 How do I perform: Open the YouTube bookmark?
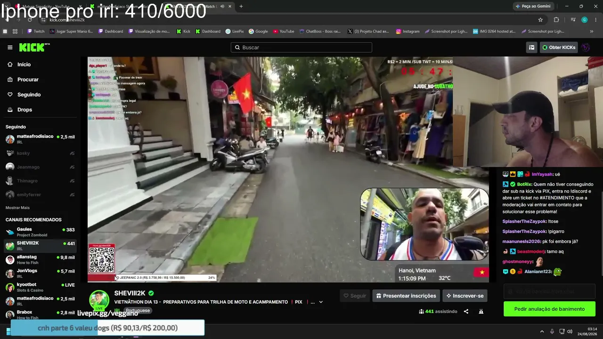coord(284,32)
